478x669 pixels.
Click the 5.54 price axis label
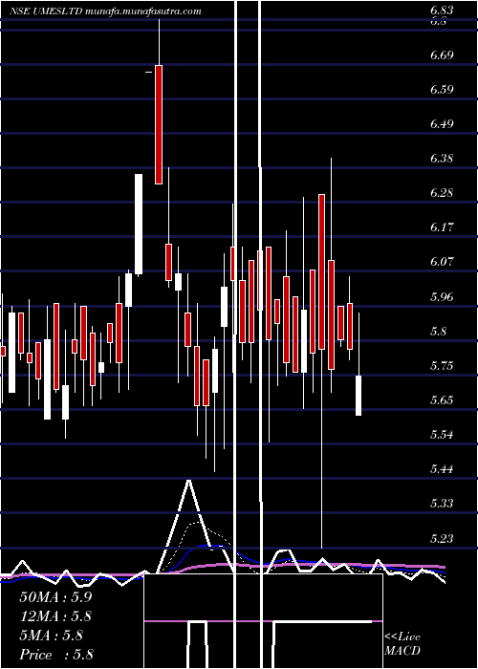tap(442, 435)
